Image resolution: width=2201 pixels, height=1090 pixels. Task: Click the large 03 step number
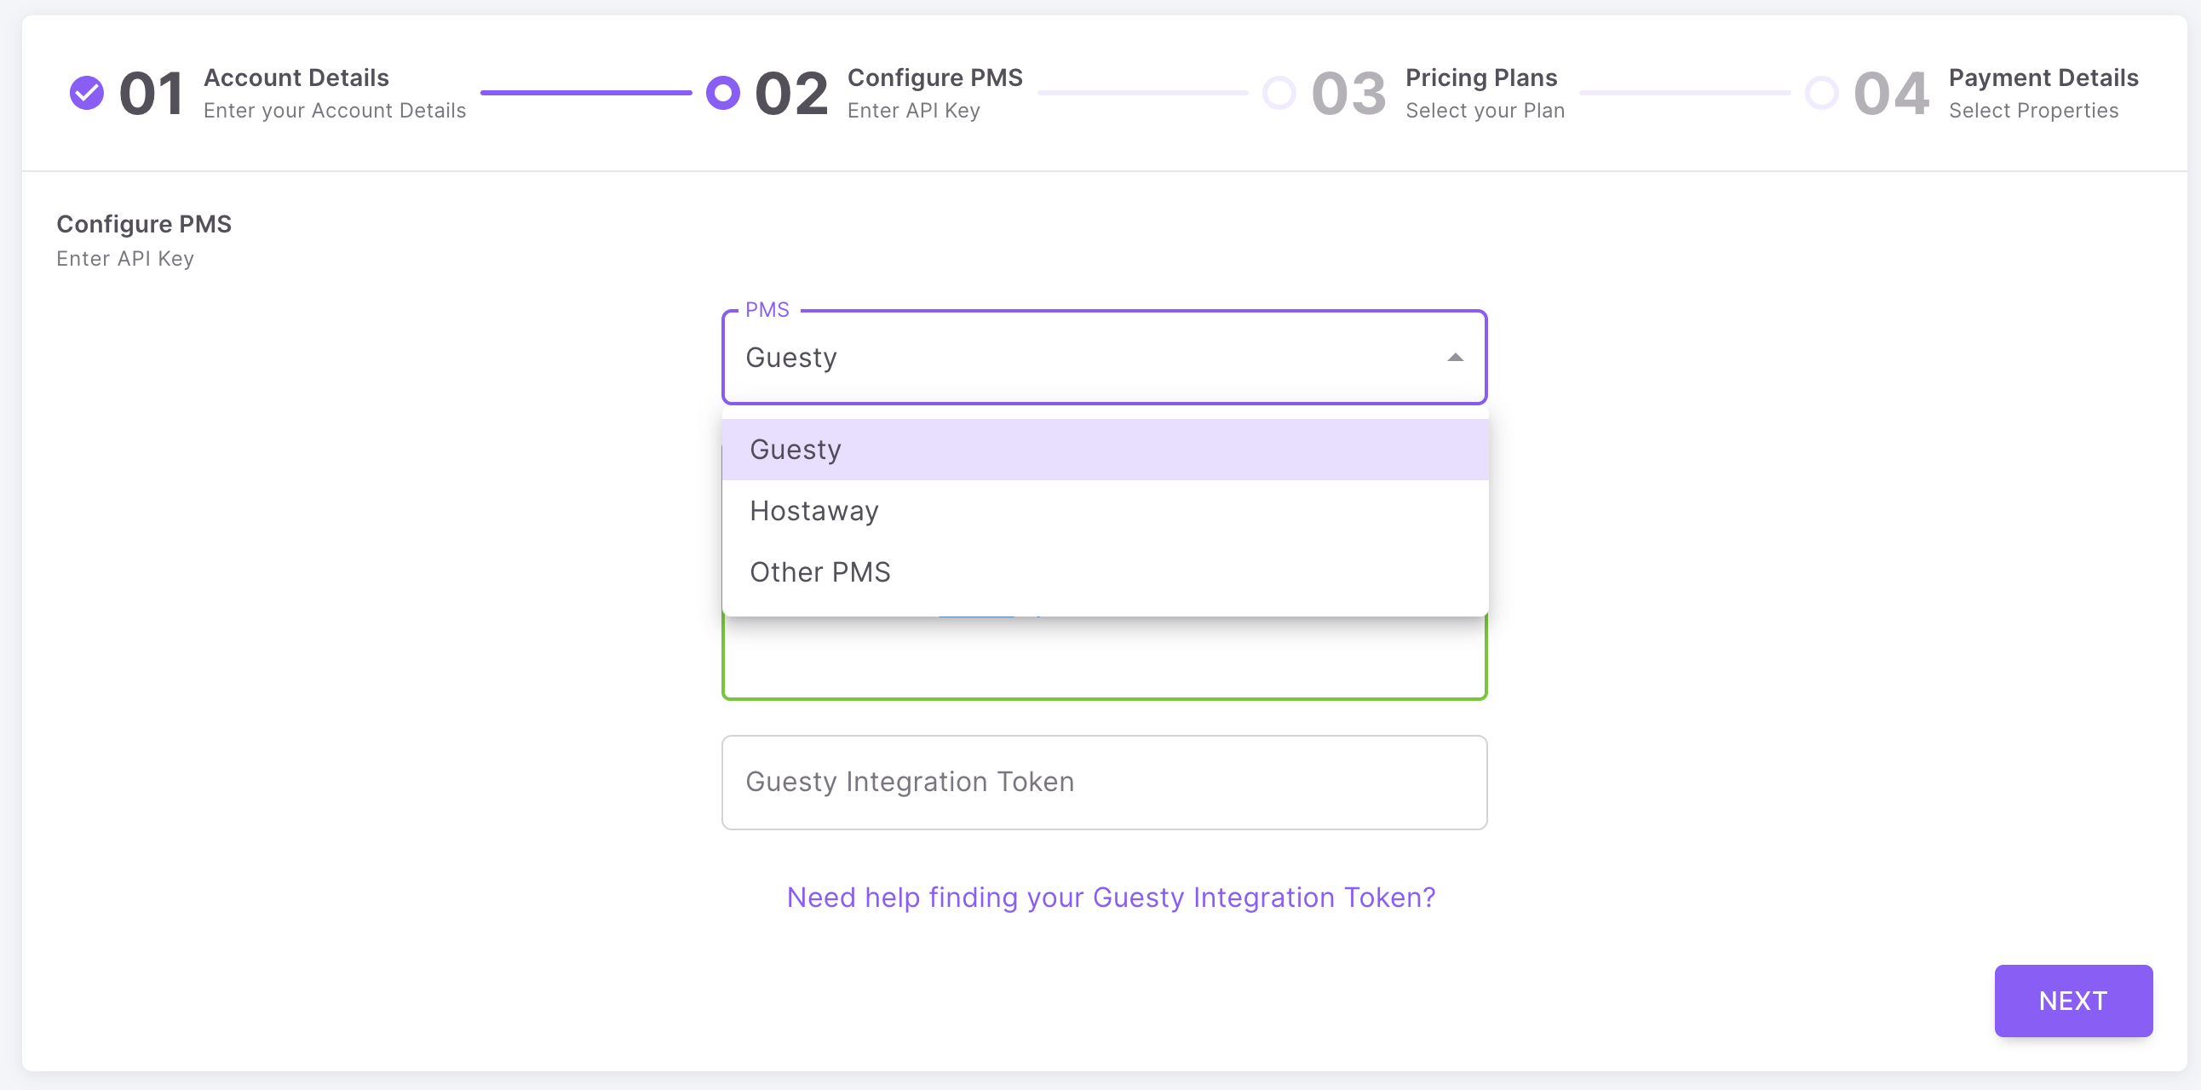[x=1348, y=93]
